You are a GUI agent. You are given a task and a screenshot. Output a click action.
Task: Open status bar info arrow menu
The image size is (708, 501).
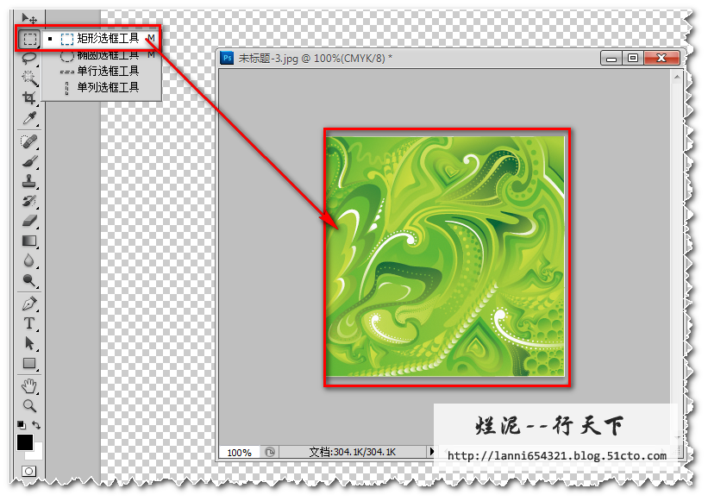click(x=432, y=451)
